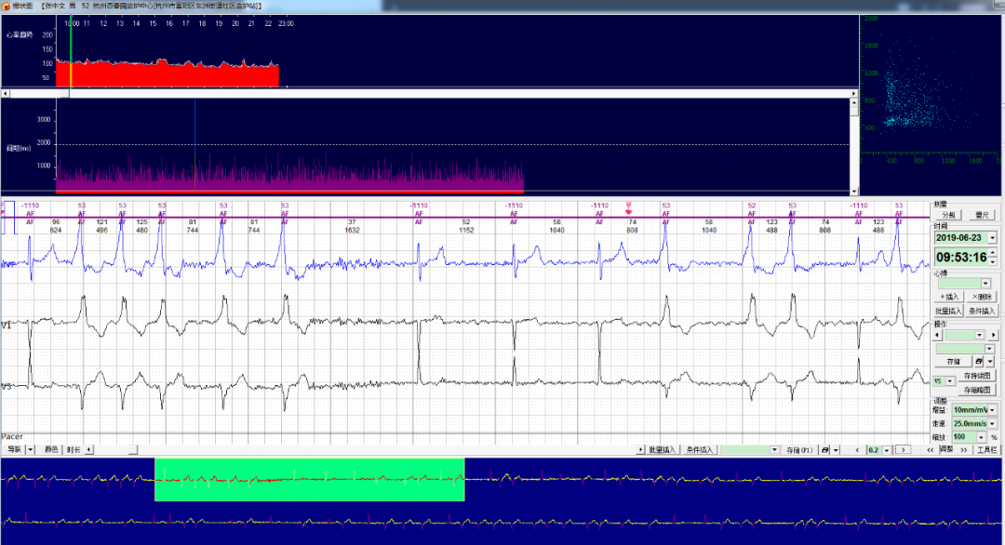Click double left arrow next to 调整
The image size is (1005, 545).
tap(930, 449)
